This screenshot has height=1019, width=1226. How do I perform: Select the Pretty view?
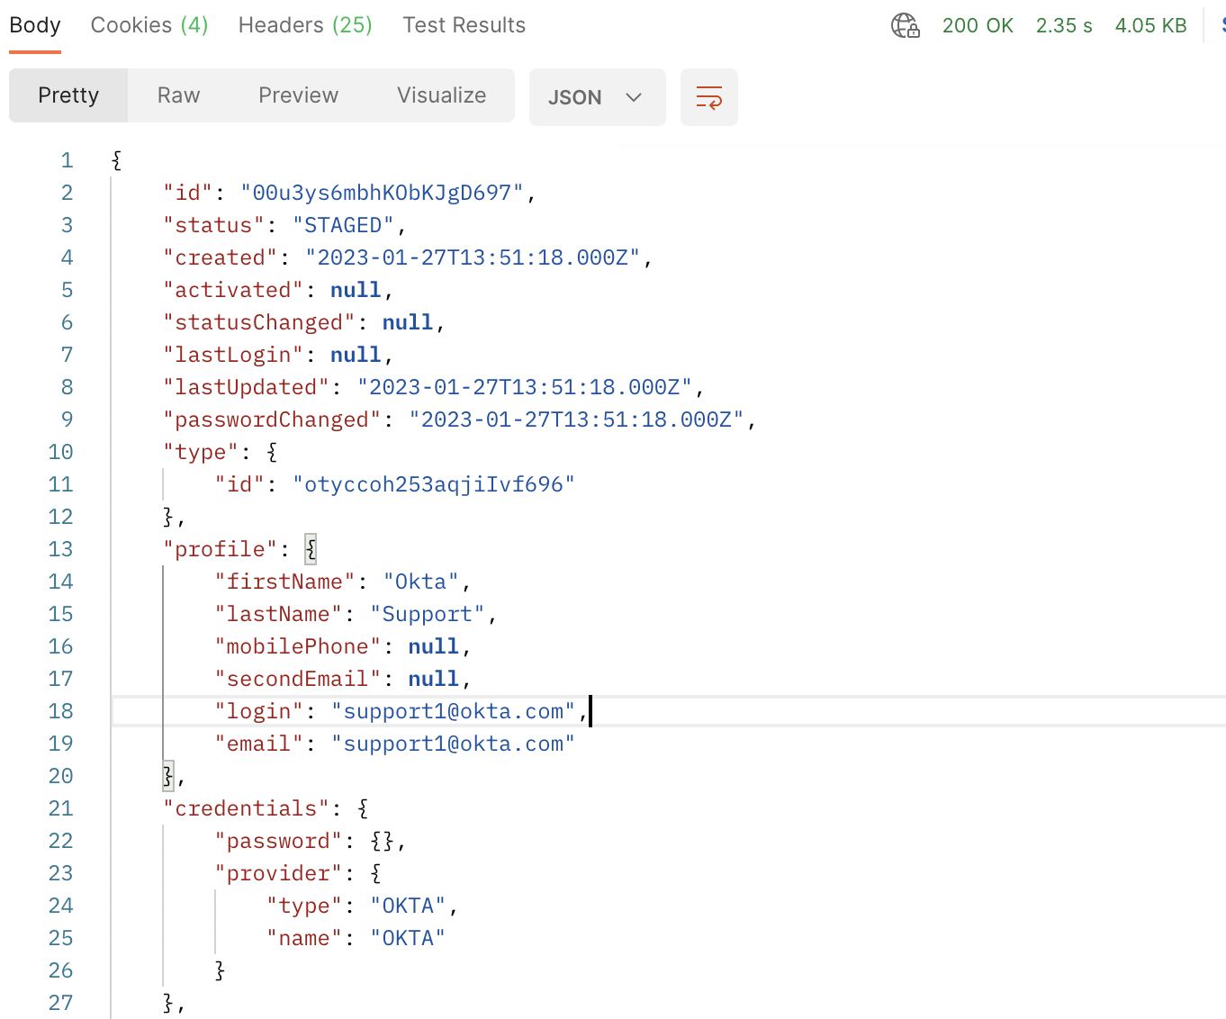tap(68, 95)
